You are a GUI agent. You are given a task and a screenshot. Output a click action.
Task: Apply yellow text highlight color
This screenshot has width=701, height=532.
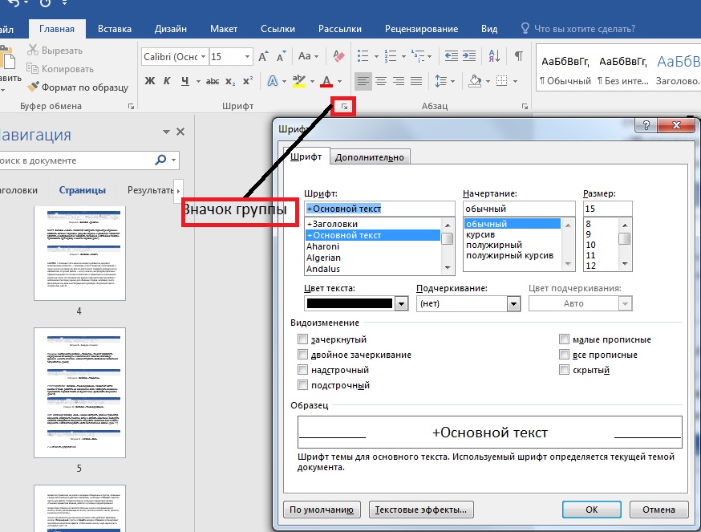pos(298,81)
